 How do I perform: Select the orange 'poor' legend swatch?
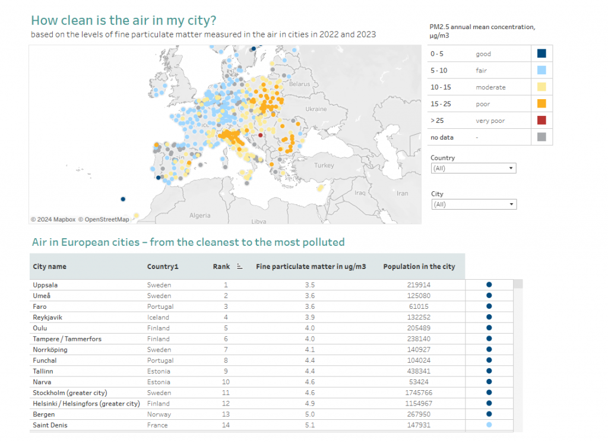[541, 104]
